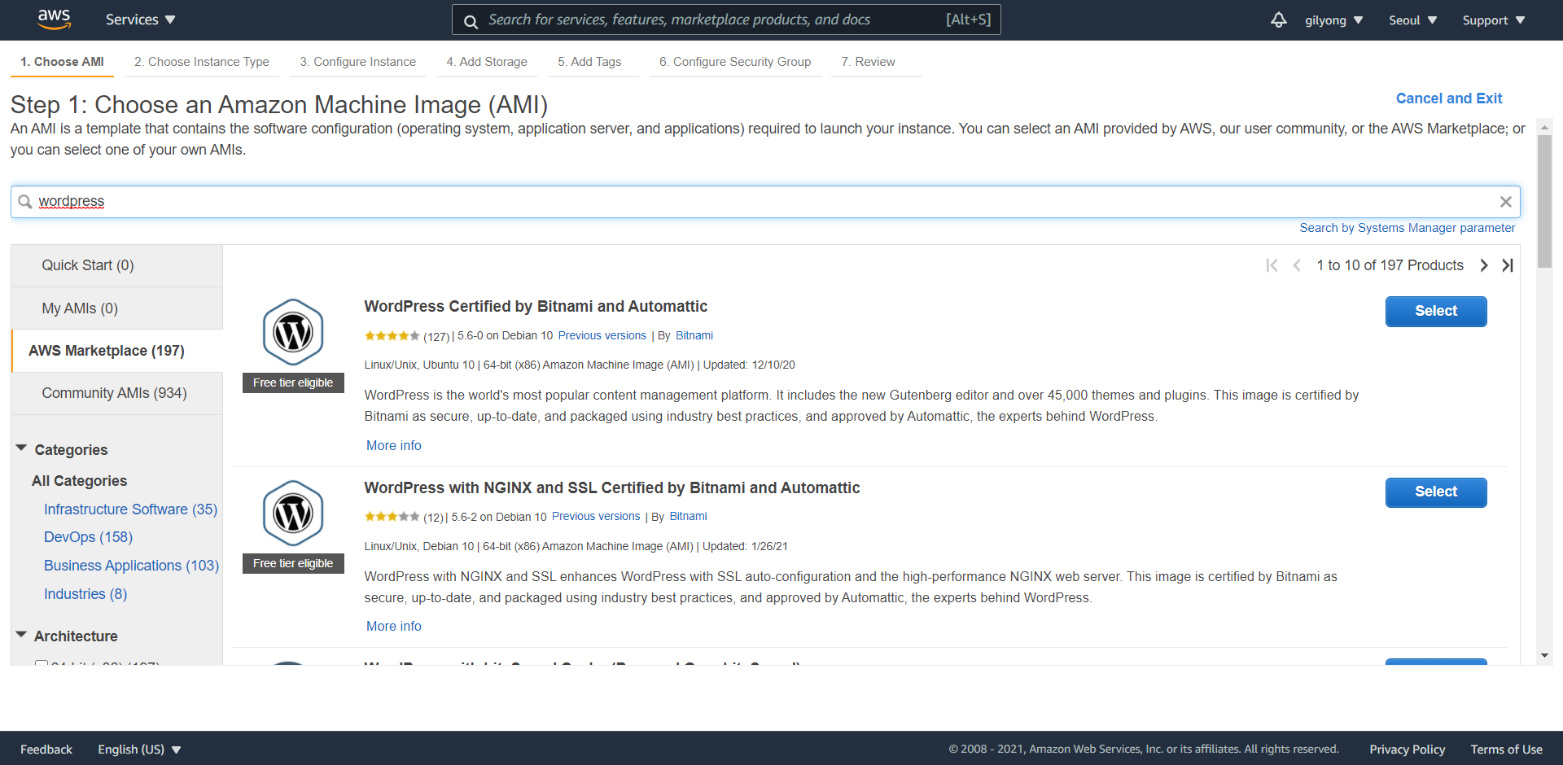The image size is (1563, 765).
Task: Go to the first page of products
Action: pyautogui.click(x=1272, y=265)
